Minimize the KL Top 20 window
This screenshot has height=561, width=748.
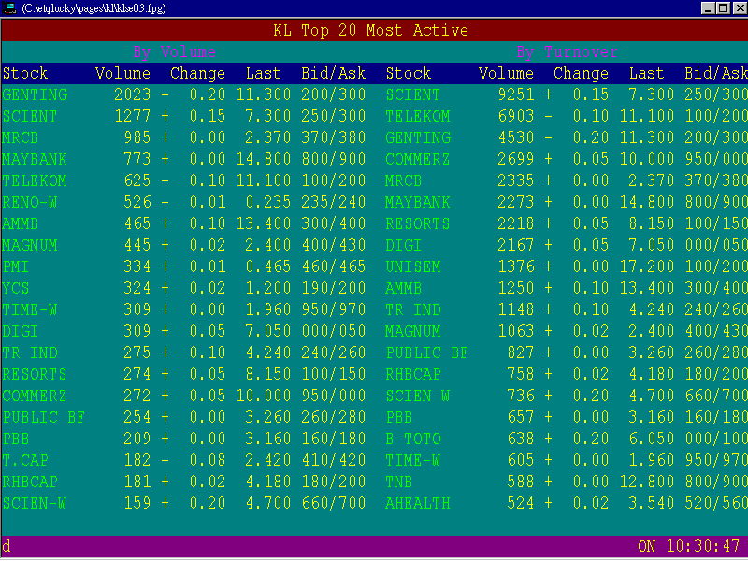click(x=707, y=7)
